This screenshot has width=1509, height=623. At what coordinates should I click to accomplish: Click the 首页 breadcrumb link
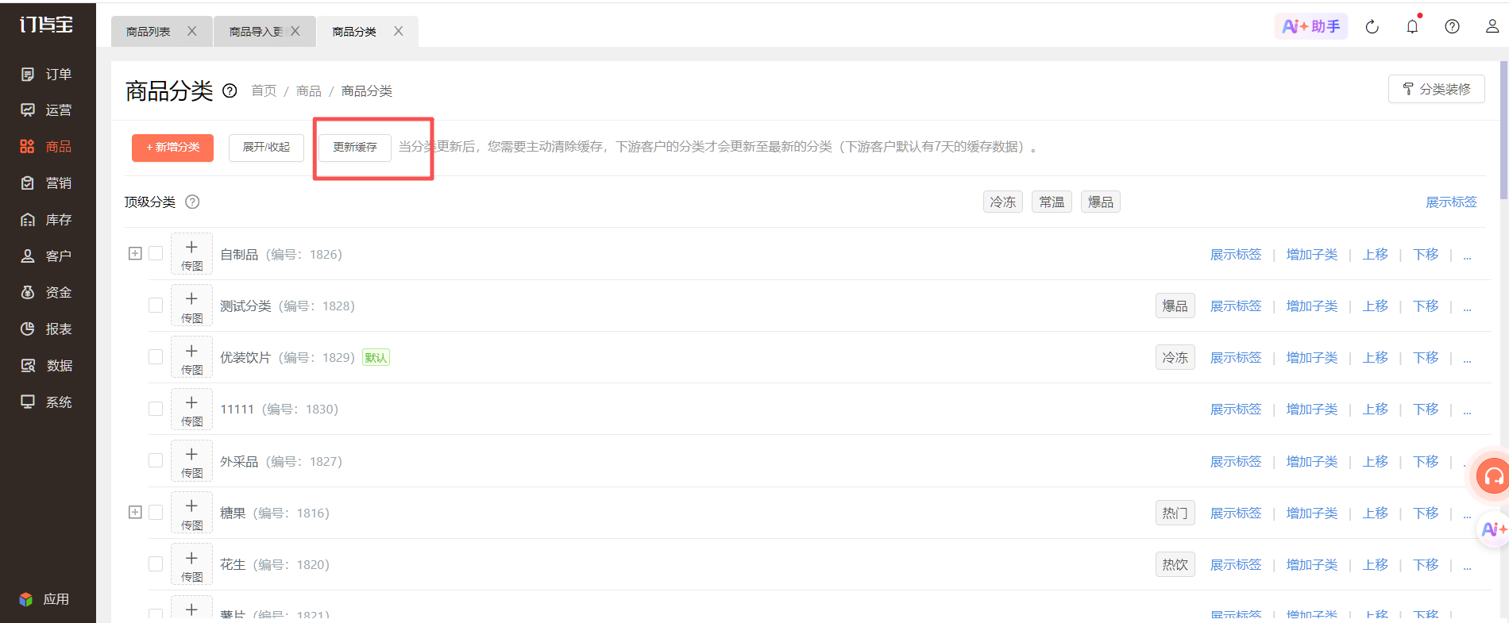tap(264, 91)
